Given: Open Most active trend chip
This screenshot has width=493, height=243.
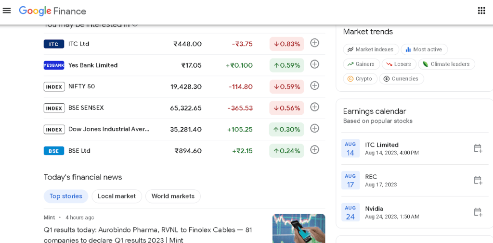Looking at the screenshot, I should (424, 49).
